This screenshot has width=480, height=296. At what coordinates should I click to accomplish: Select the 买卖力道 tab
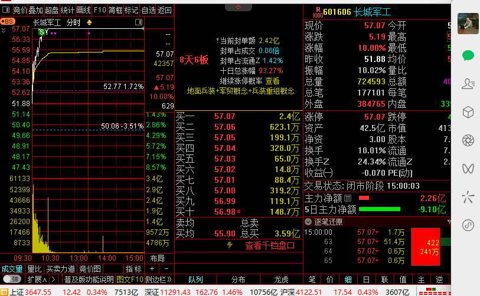pyautogui.click(x=61, y=269)
